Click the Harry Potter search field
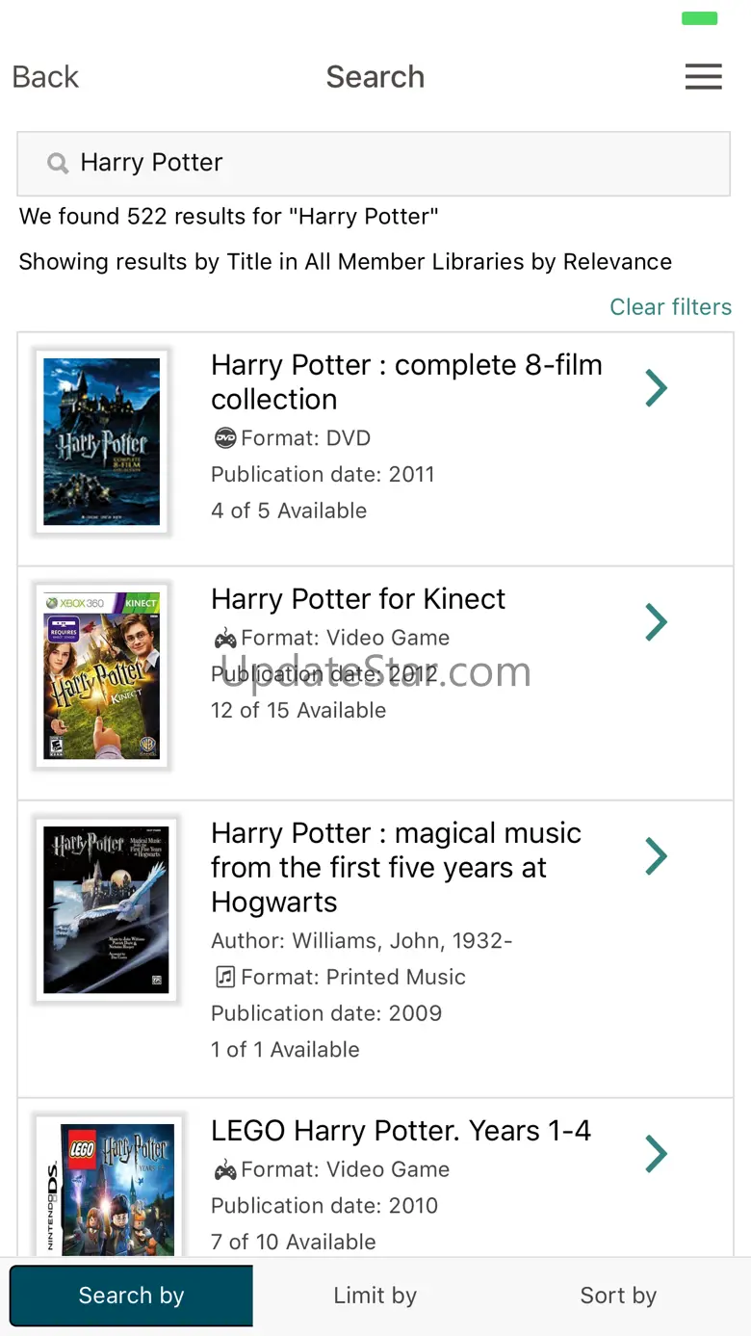Screen dimensions: 751x1336 [x=385, y=164]
